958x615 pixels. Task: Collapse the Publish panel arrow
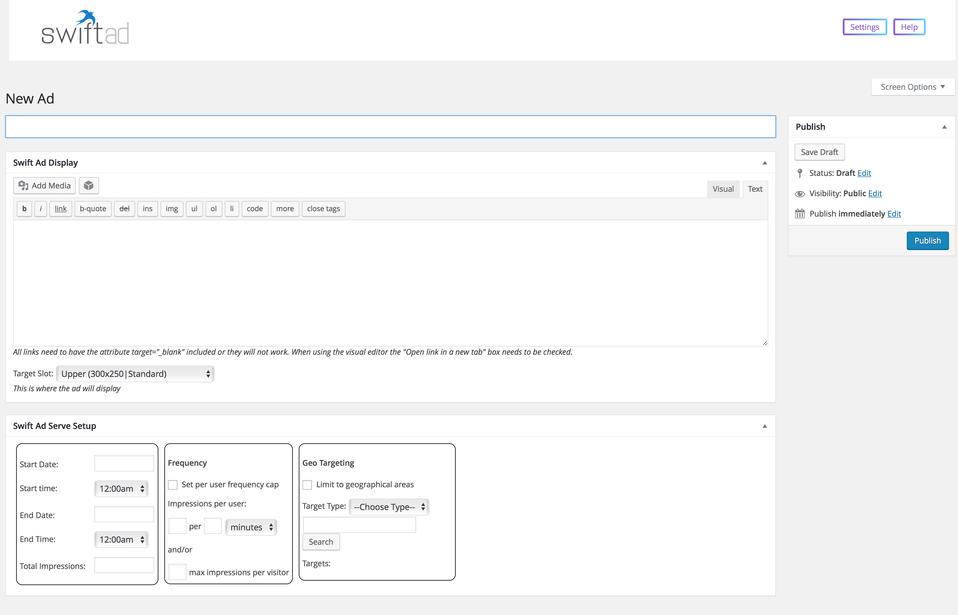(x=945, y=127)
